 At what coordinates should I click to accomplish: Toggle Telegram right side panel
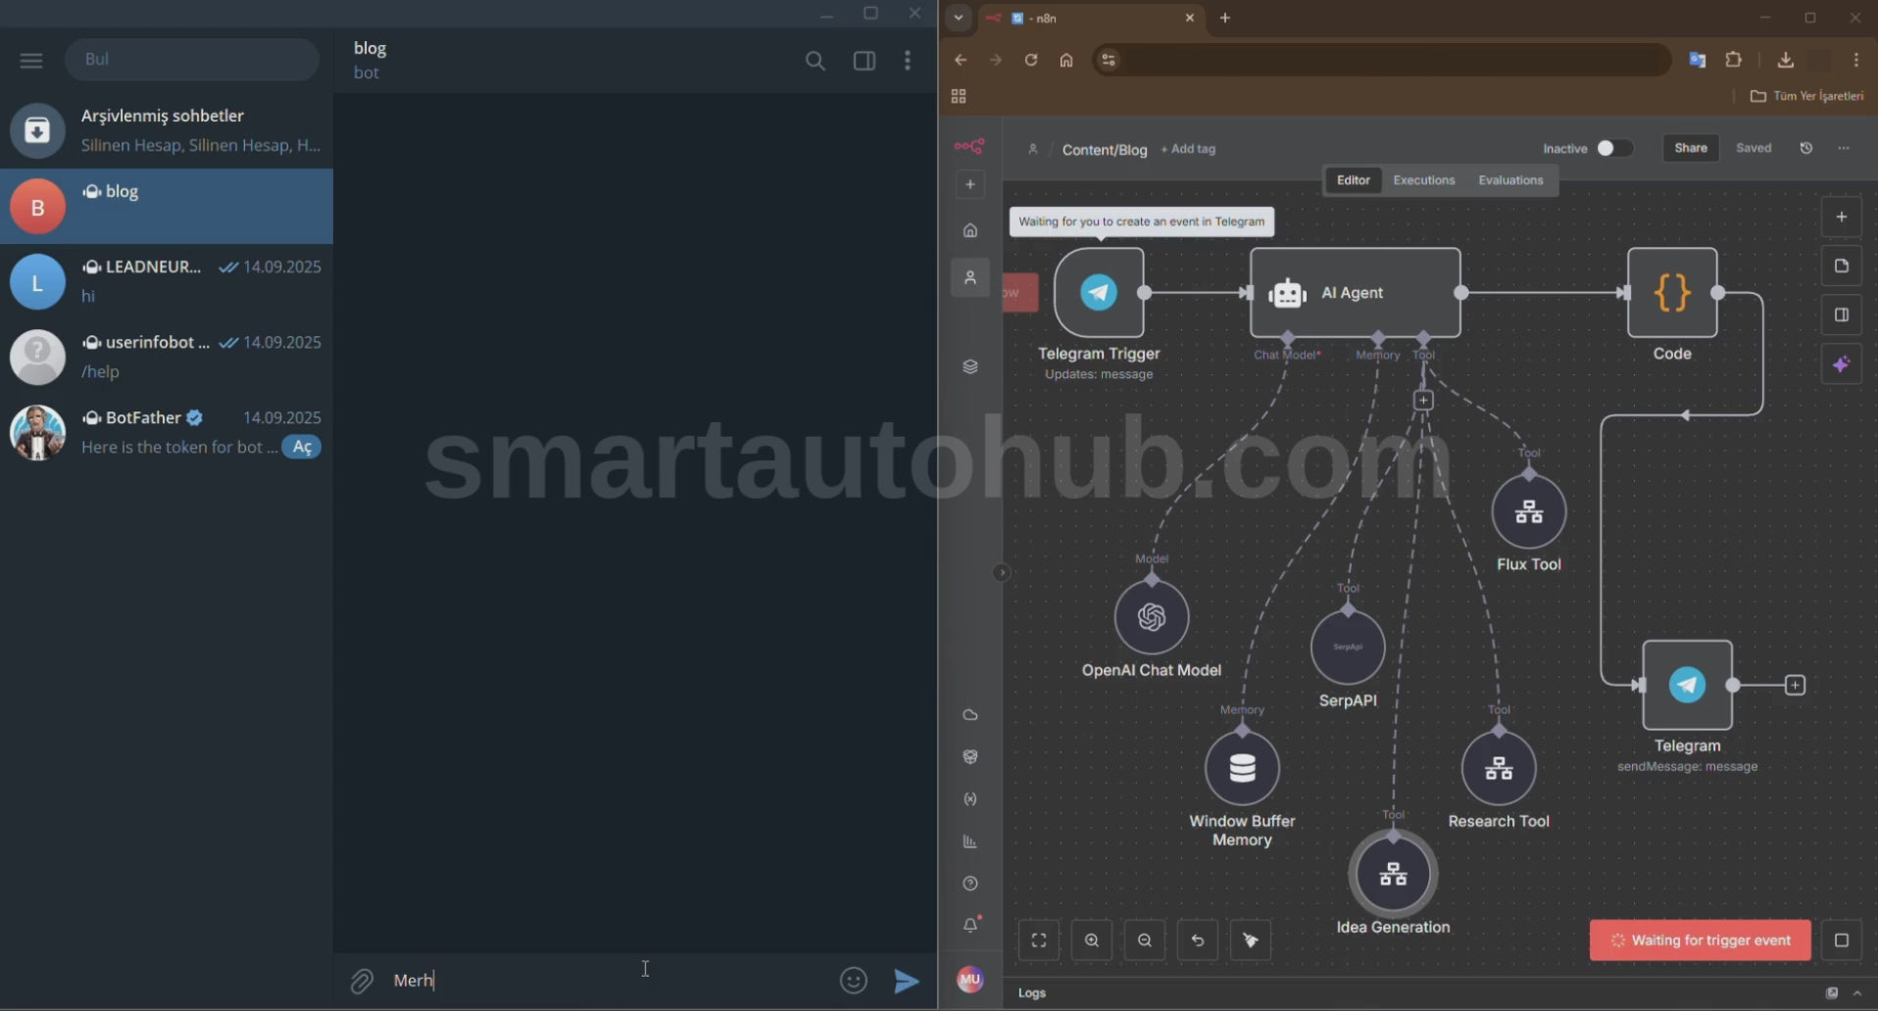click(x=864, y=61)
